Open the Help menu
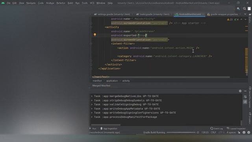This screenshot has width=252, height=142. tap(110, 3)
